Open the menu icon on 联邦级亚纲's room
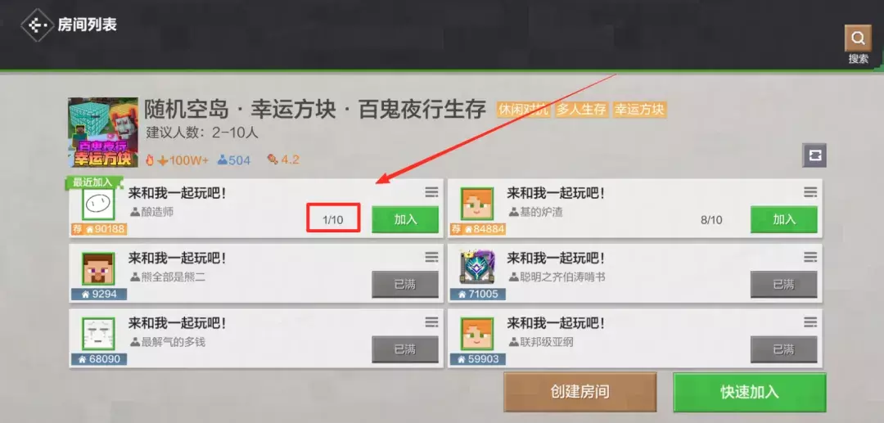The height and width of the screenshot is (423, 884). coord(810,322)
